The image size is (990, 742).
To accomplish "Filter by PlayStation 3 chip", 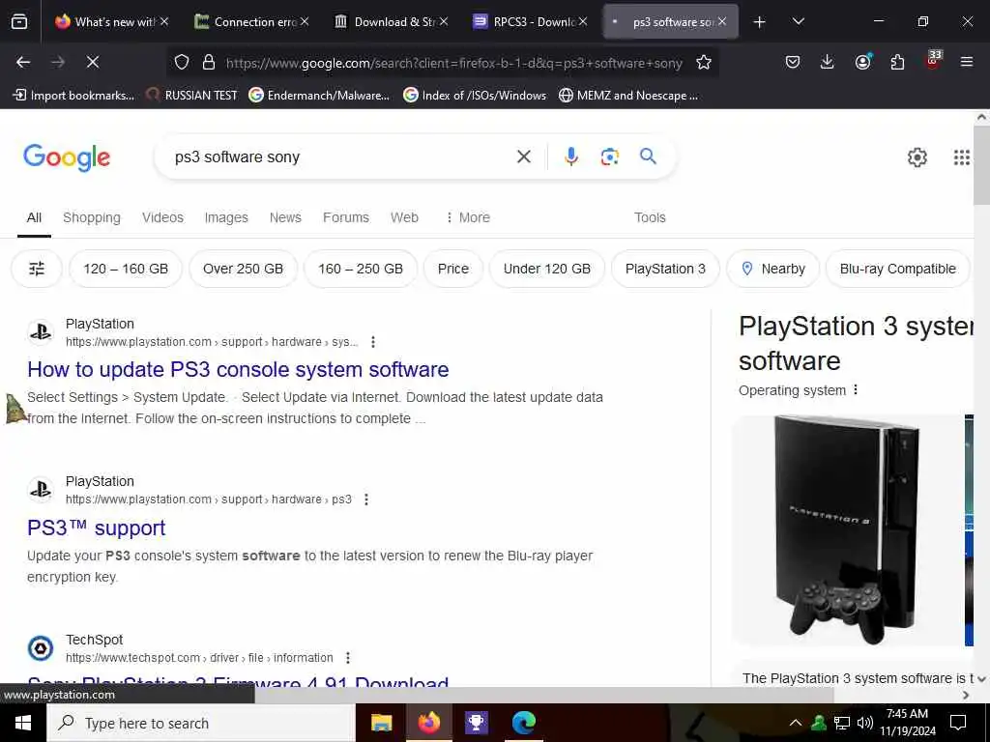I will (x=665, y=269).
